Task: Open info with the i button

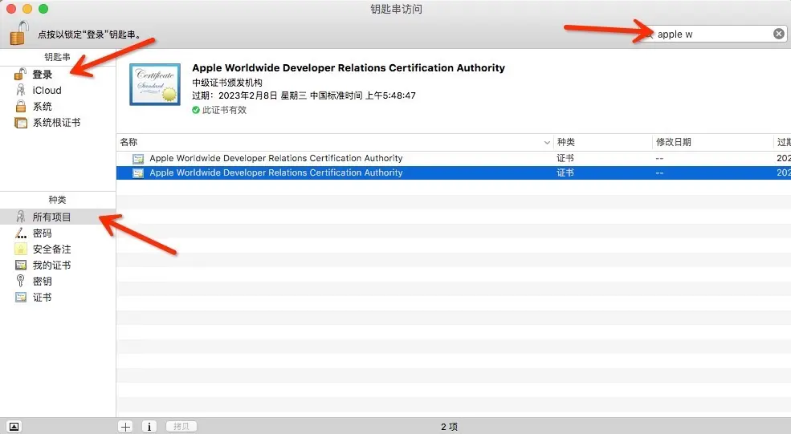Action: (149, 427)
